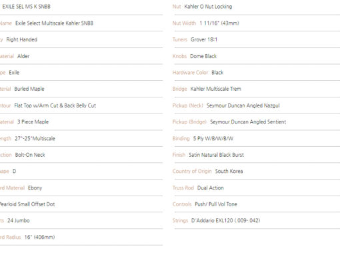
Task: Click the Burled Maple top material value
Action: pyautogui.click(x=29, y=89)
